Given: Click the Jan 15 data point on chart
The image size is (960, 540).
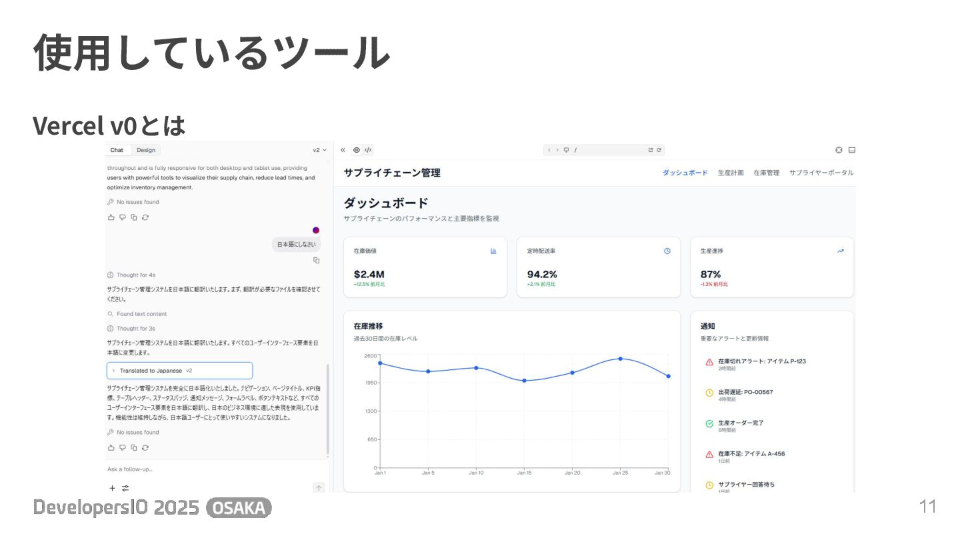Looking at the screenshot, I should tap(524, 381).
